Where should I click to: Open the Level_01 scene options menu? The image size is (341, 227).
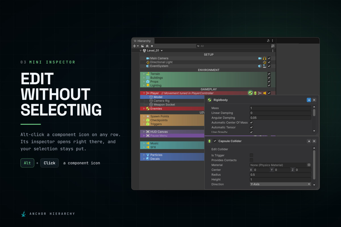point(273,51)
